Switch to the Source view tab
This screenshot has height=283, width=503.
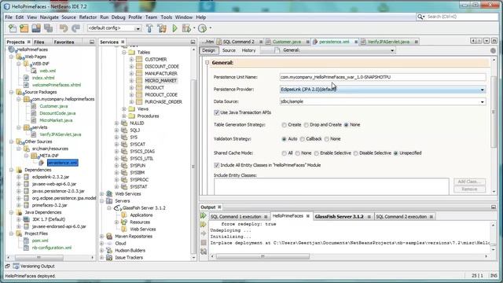(229, 50)
